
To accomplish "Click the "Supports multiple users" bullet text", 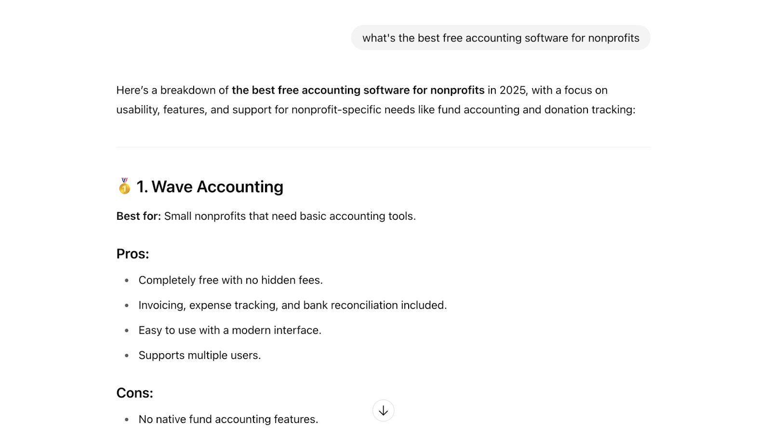I will click(x=199, y=355).
